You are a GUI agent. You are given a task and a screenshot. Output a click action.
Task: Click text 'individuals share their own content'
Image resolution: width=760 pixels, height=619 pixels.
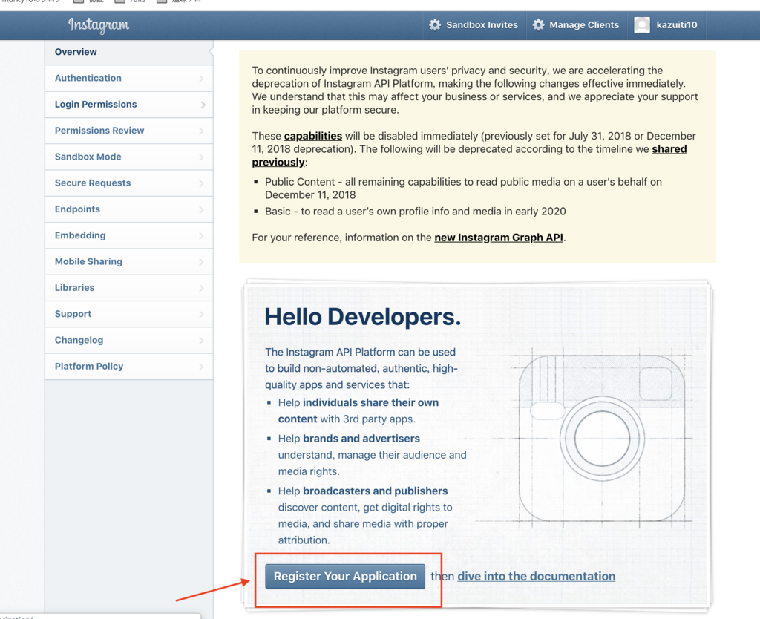point(358,410)
